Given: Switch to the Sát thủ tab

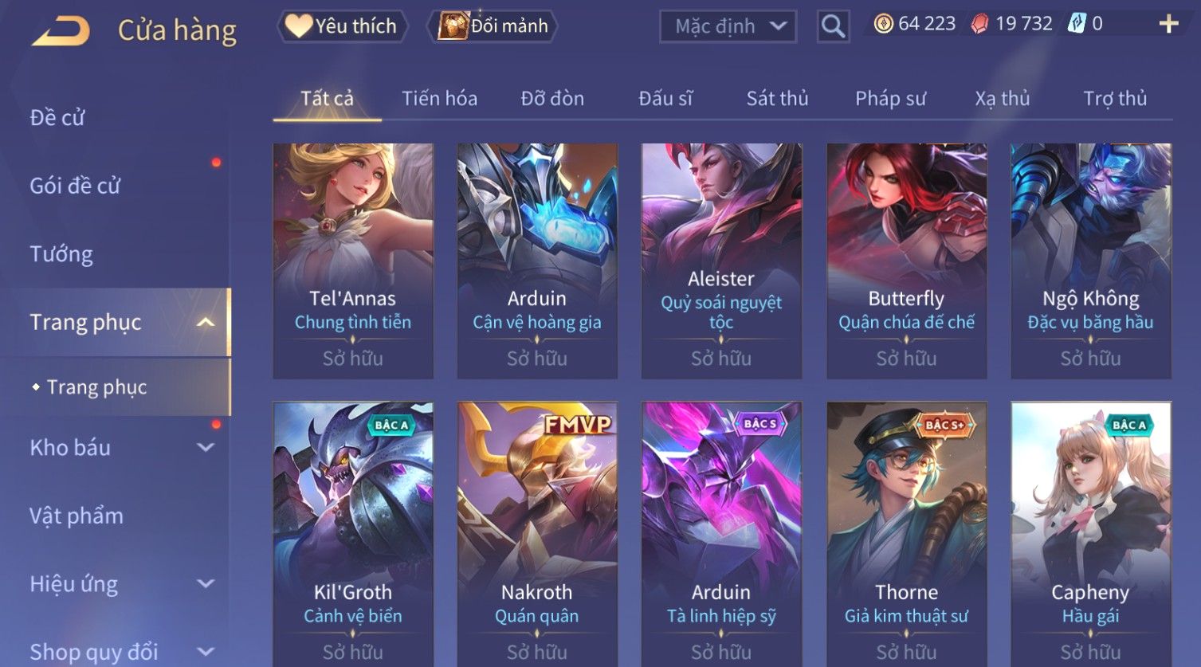Looking at the screenshot, I should pos(777,99).
